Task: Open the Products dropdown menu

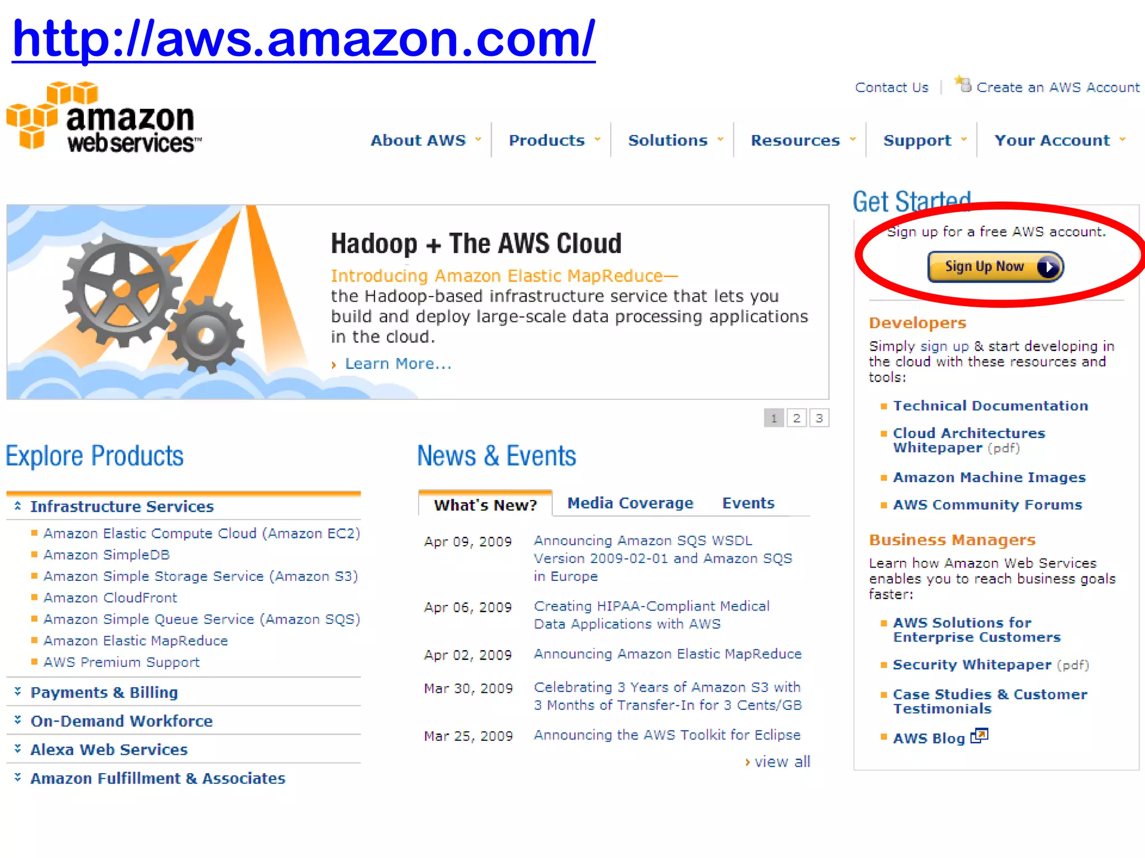Action: [555, 140]
